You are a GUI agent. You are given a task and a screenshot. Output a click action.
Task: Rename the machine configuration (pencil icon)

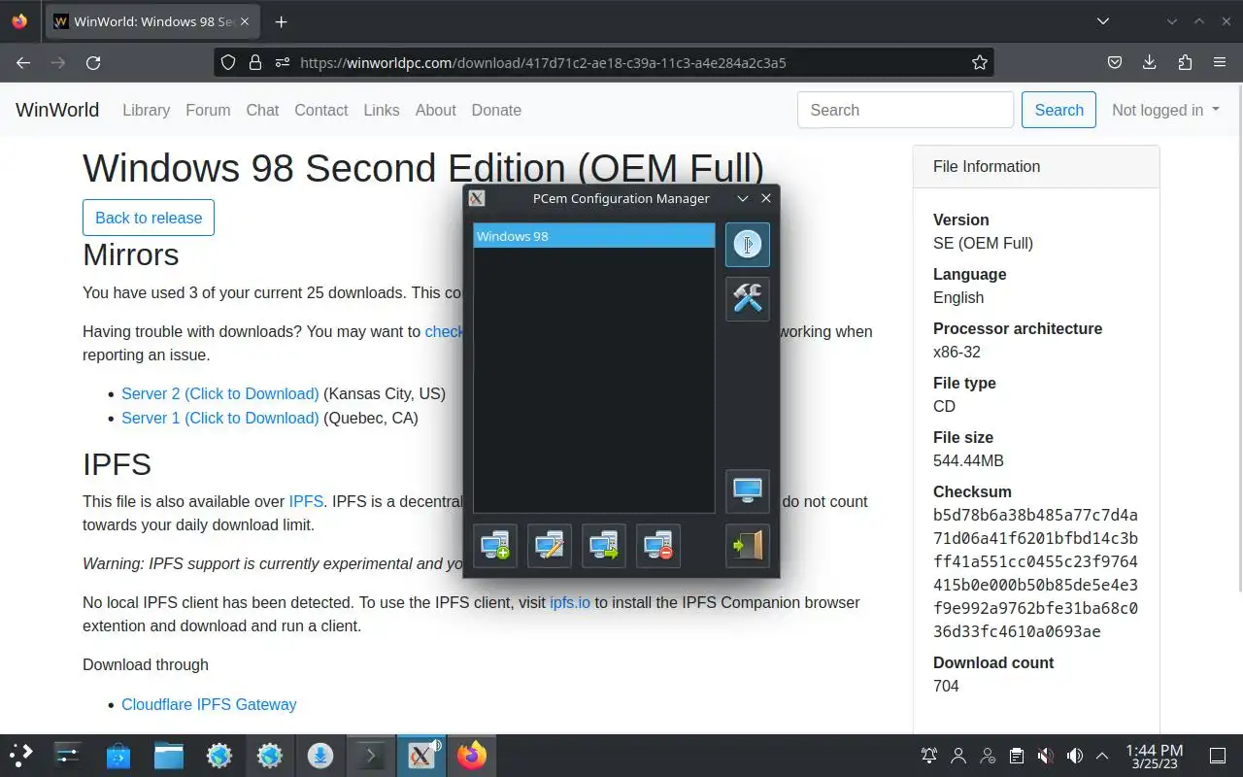click(550, 546)
